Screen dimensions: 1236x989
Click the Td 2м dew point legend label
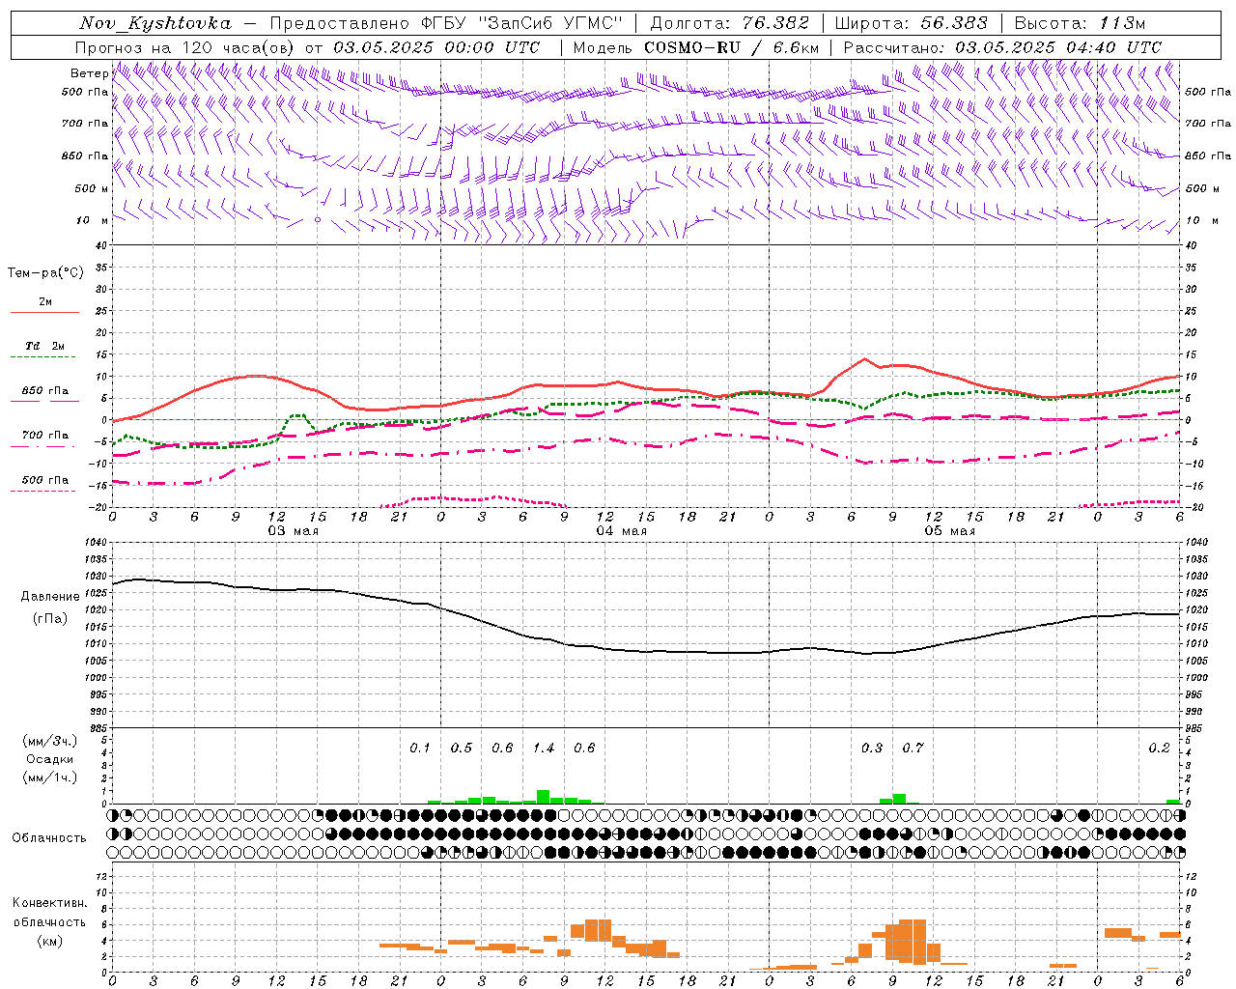click(45, 346)
